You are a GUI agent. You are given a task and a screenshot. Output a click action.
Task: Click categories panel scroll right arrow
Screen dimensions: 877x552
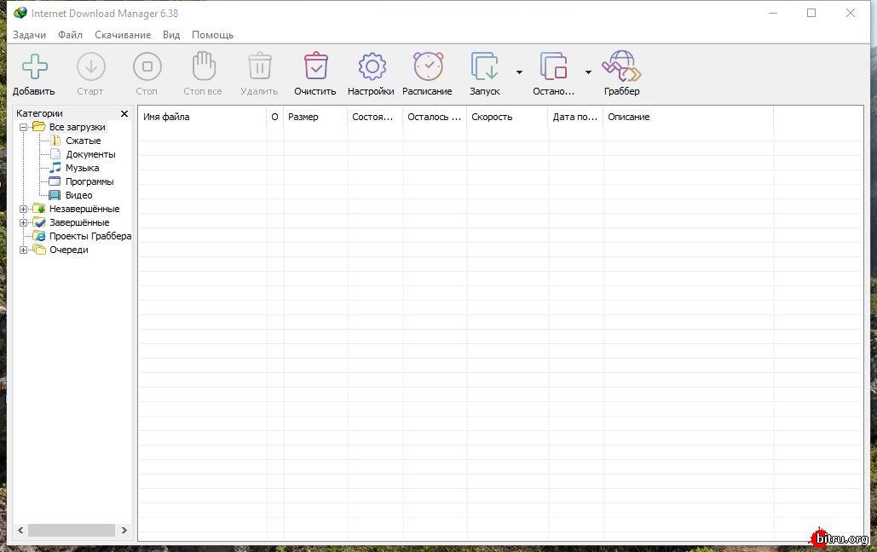124,530
